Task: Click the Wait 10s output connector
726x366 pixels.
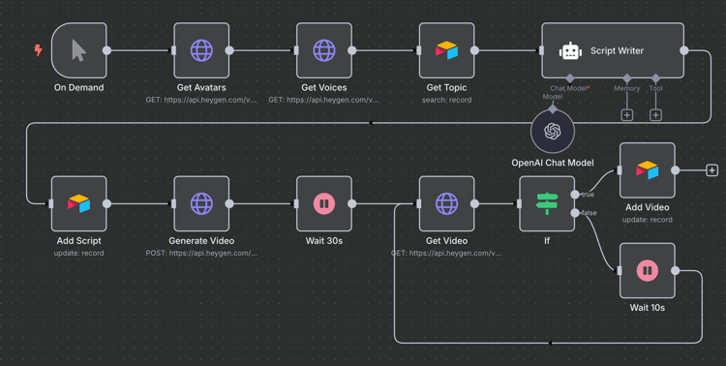Action: [x=675, y=270]
